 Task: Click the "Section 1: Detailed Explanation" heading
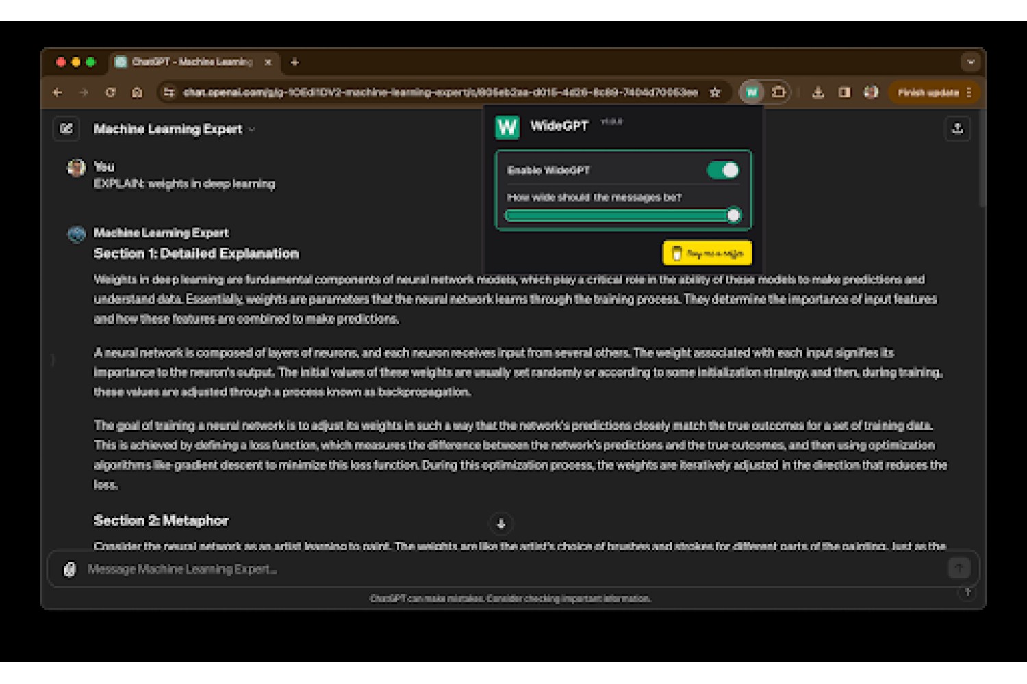(x=196, y=254)
